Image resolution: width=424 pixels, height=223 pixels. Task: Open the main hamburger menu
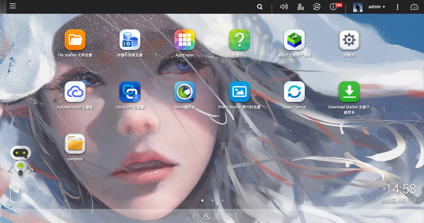click(x=13, y=6)
